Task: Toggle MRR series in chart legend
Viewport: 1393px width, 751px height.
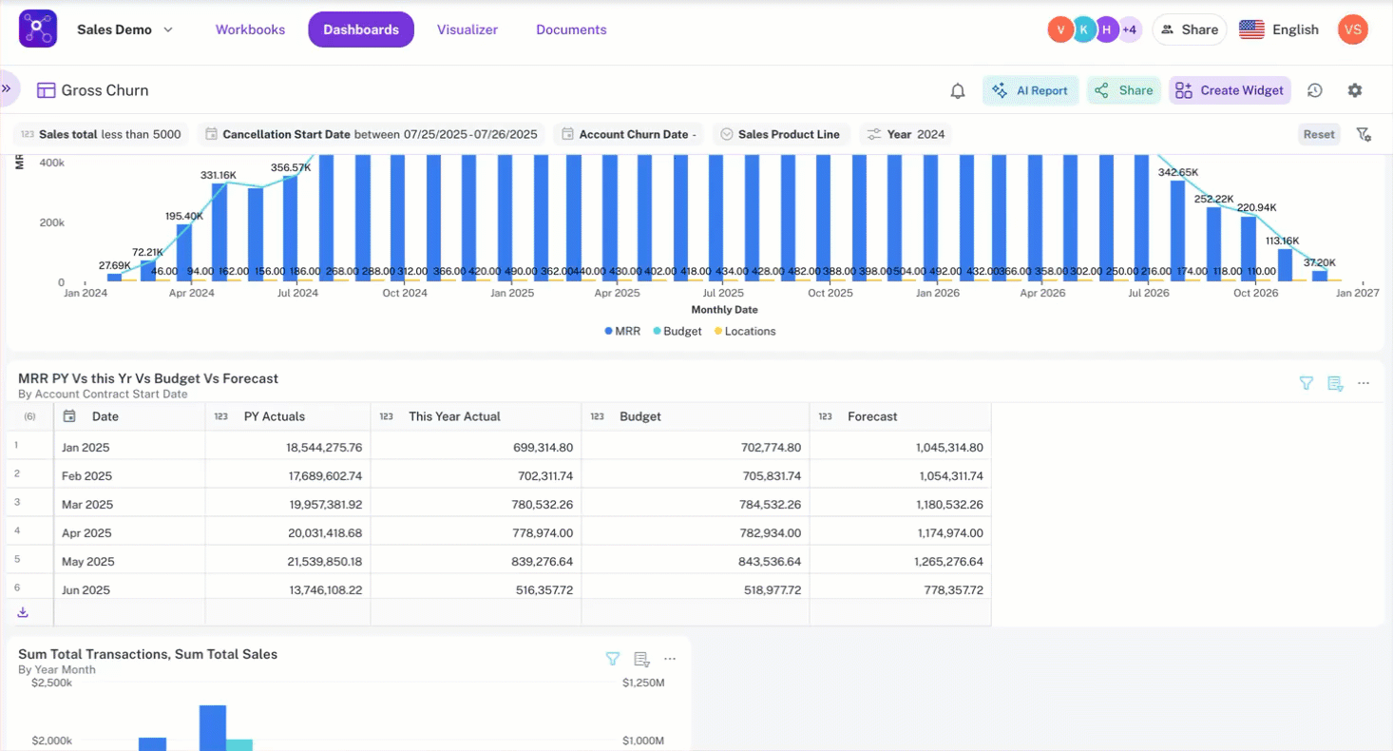Action: tap(622, 332)
